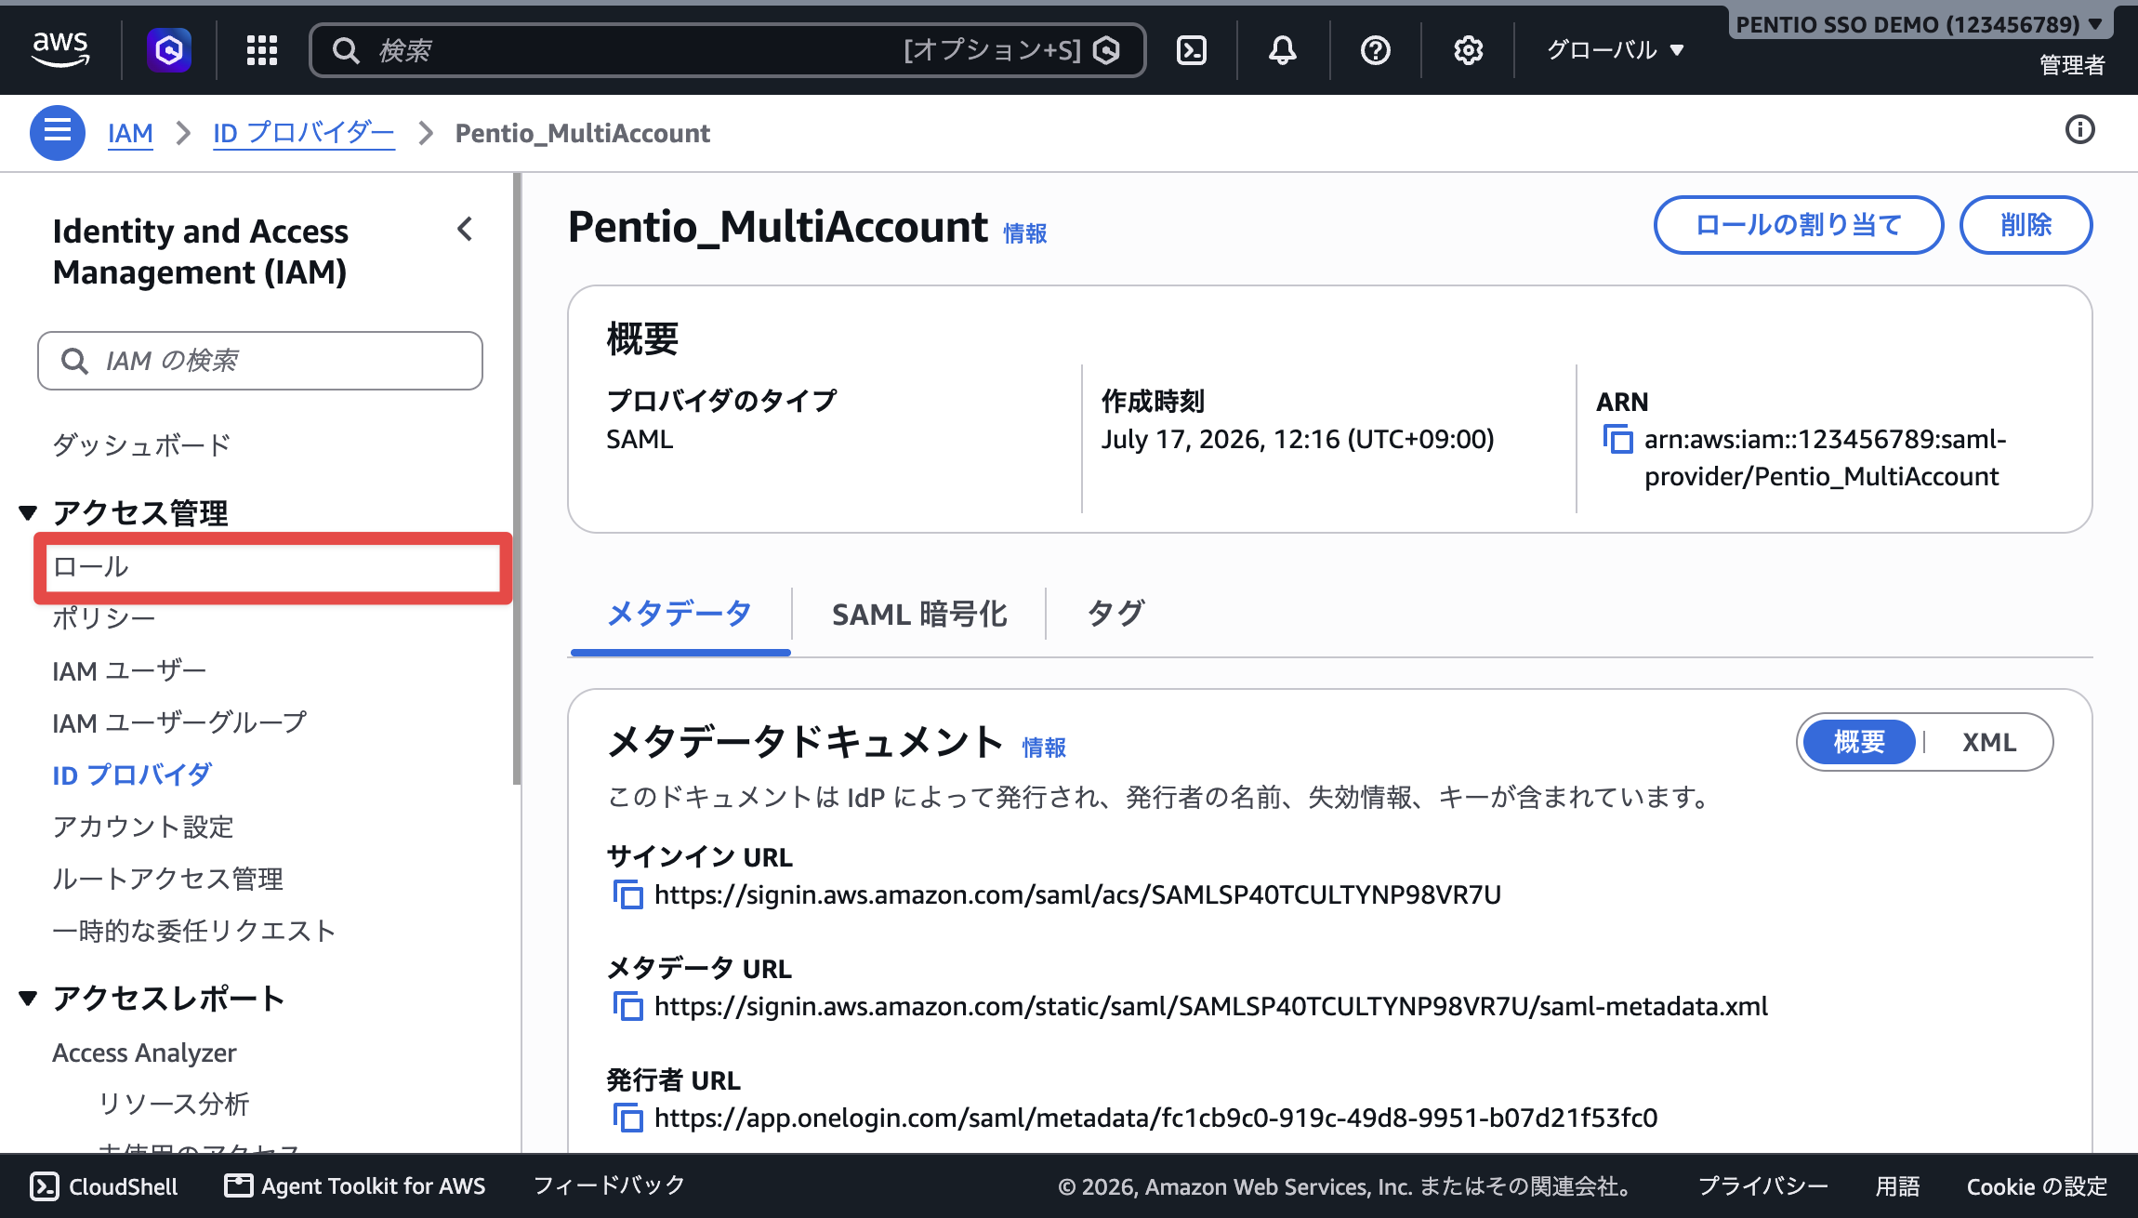Open the PENTIO SSO DEMO account menu
The width and height of the screenshot is (2138, 1218).
click(x=1920, y=24)
